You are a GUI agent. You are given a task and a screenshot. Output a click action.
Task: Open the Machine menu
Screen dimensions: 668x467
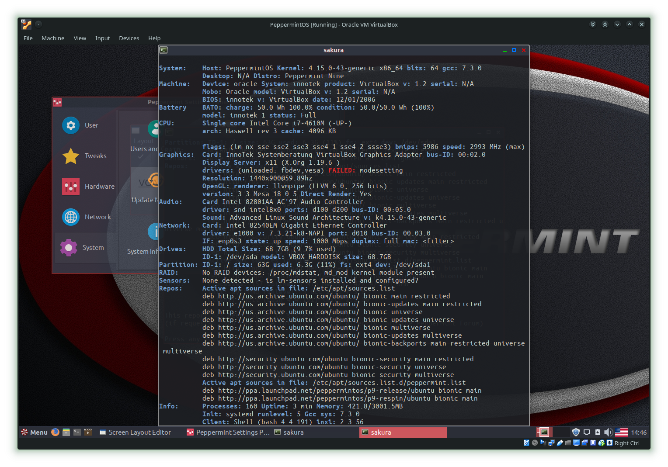pyautogui.click(x=53, y=38)
